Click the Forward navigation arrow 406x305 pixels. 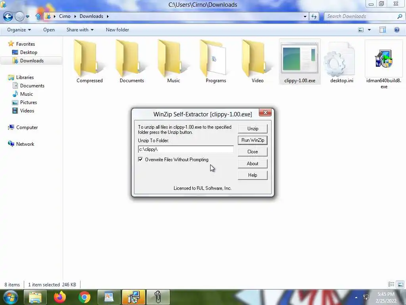coord(19,16)
